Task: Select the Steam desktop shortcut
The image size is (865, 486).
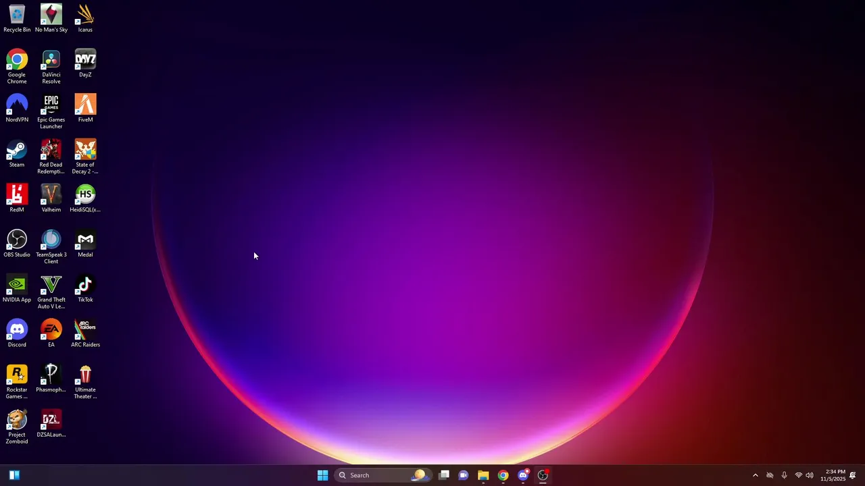Action: [x=17, y=153]
